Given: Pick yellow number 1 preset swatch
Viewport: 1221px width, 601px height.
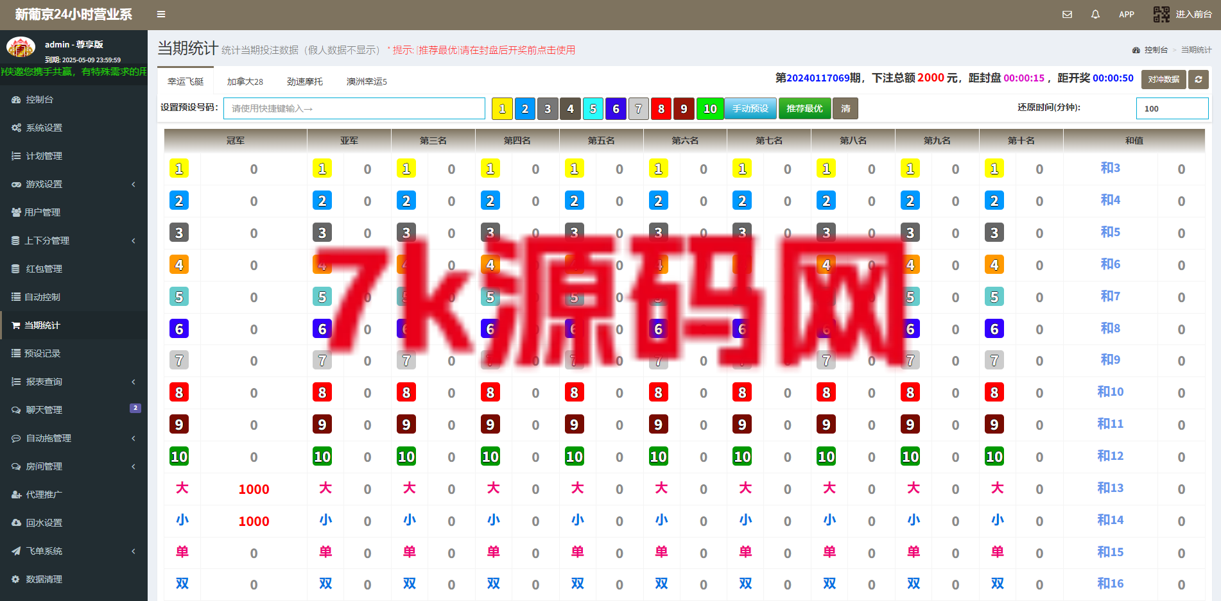Looking at the screenshot, I should tap(502, 108).
